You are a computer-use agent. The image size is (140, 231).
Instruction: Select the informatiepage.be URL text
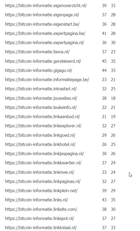click(47, 80)
